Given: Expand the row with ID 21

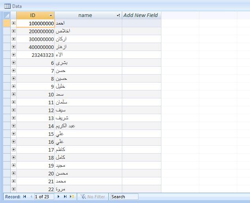Looking at the screenshot, I should click(x=13, y=181).
